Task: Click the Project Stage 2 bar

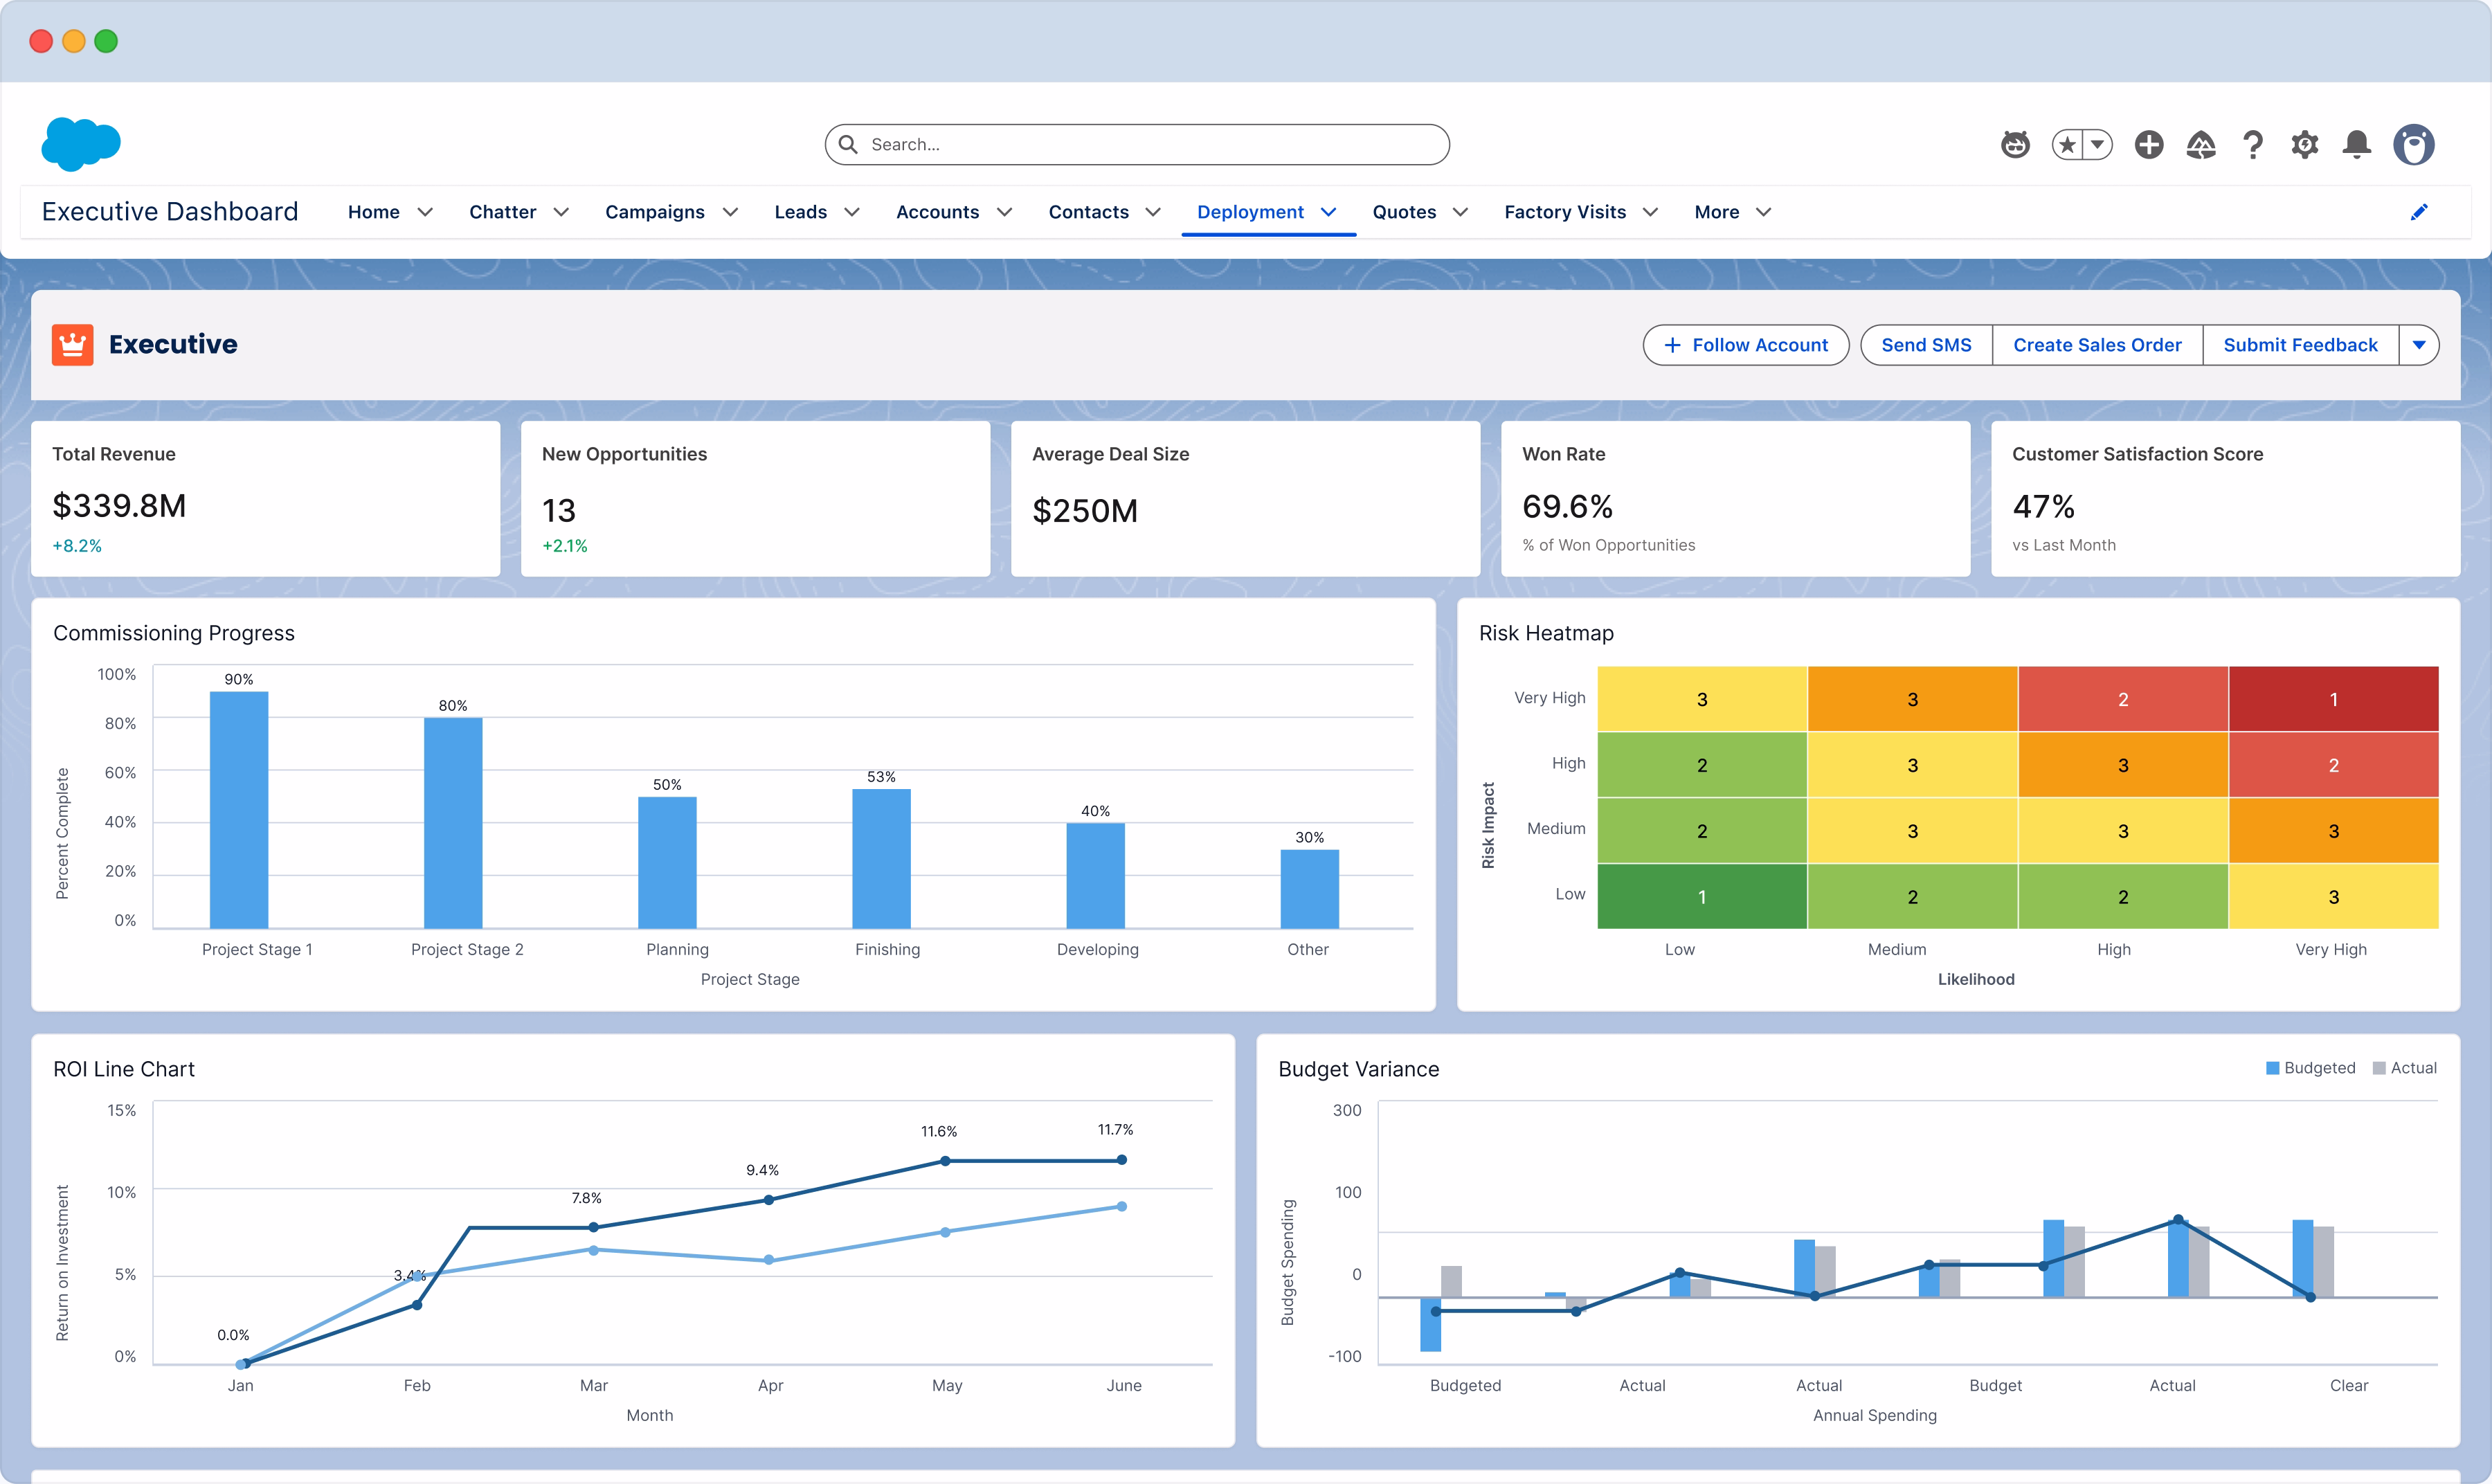Action: [453, 823]
